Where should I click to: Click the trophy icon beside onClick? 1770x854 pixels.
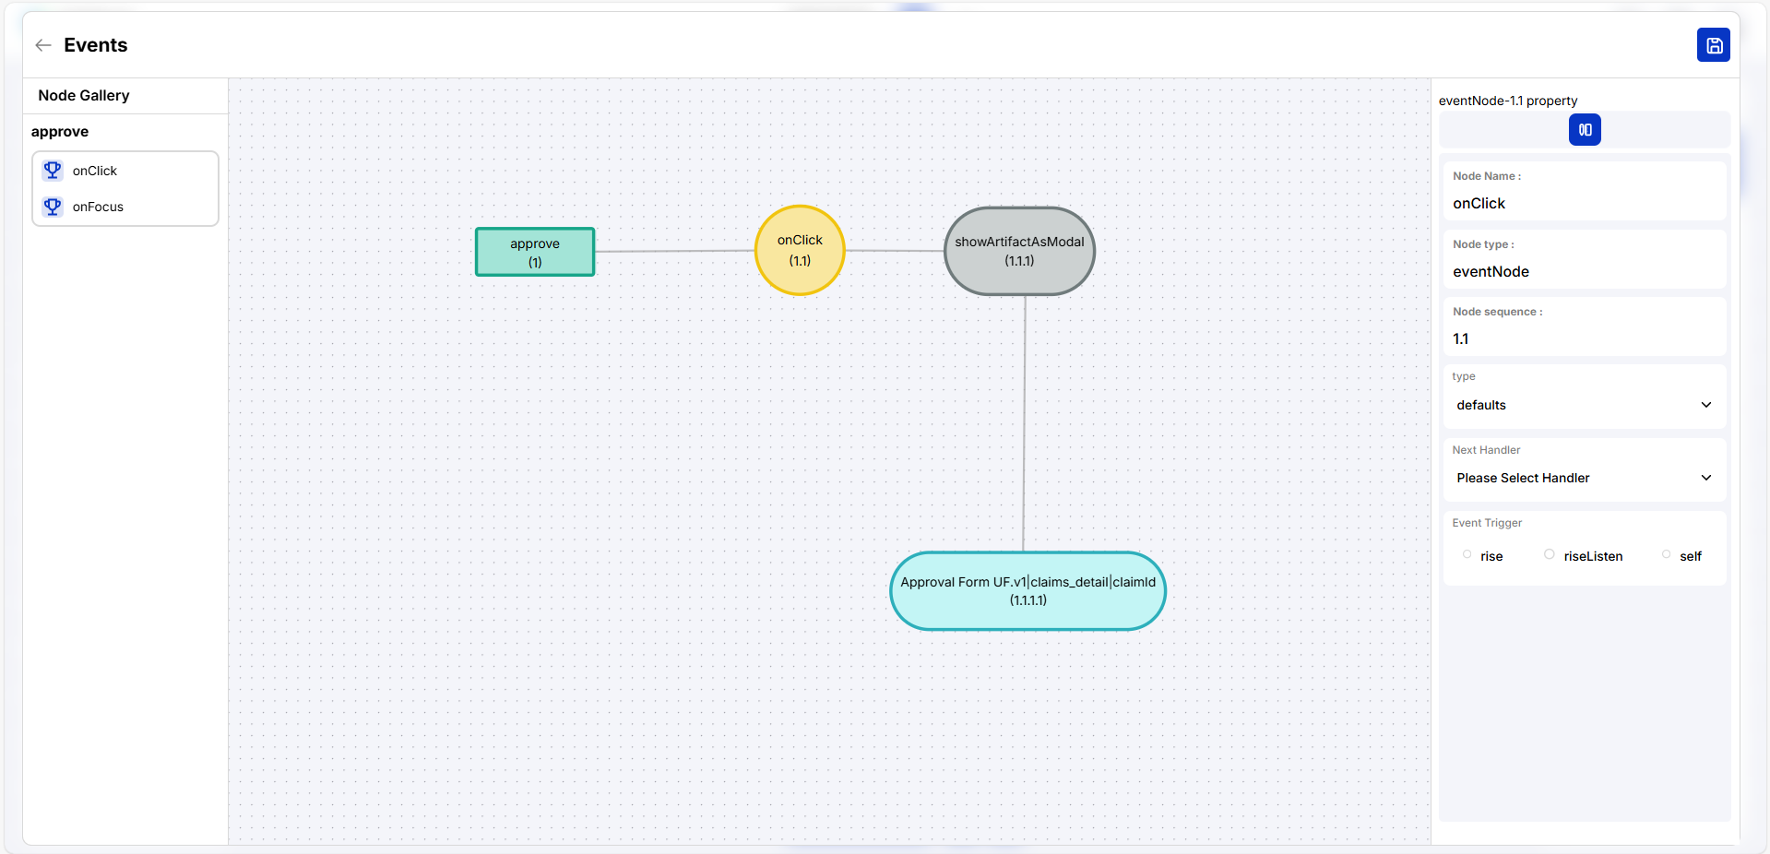[53, 171]
